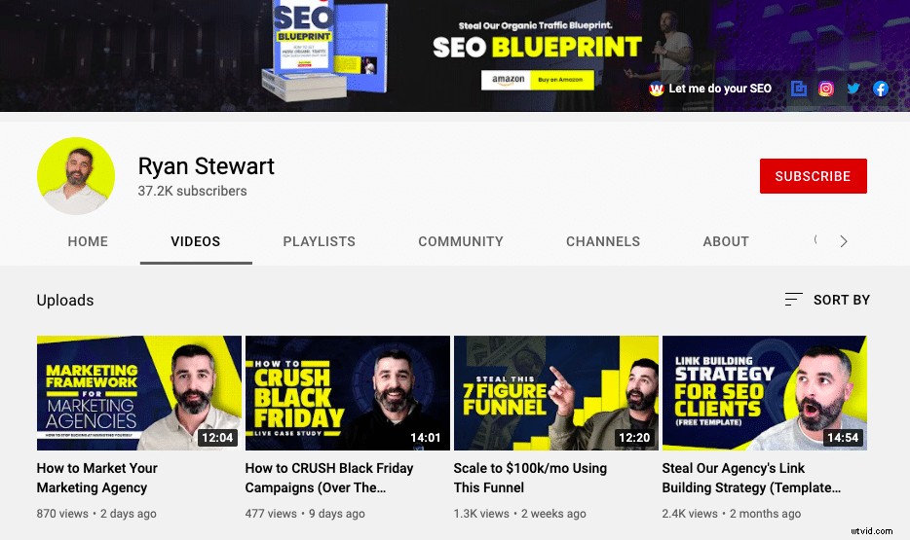
Task: Click the sort lines icon beside SORT BY
Action: 793,299
